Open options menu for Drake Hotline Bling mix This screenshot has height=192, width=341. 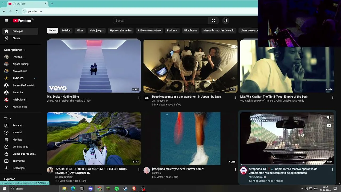point(139,97)
